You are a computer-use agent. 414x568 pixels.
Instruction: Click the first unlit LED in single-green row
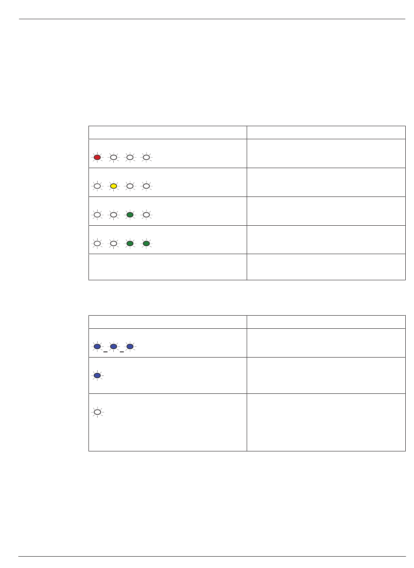[x=97, y=215]
